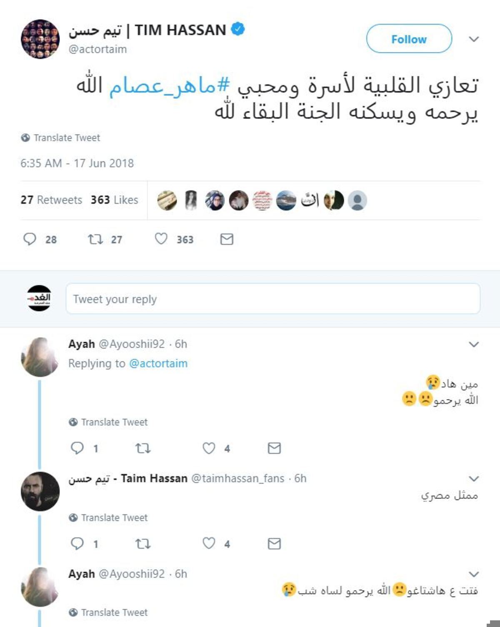The width and height of the screenshot is (500, 627).
Task: Open the chevron menu on the Taim Hassan fans reply
Action: (474, 478)
